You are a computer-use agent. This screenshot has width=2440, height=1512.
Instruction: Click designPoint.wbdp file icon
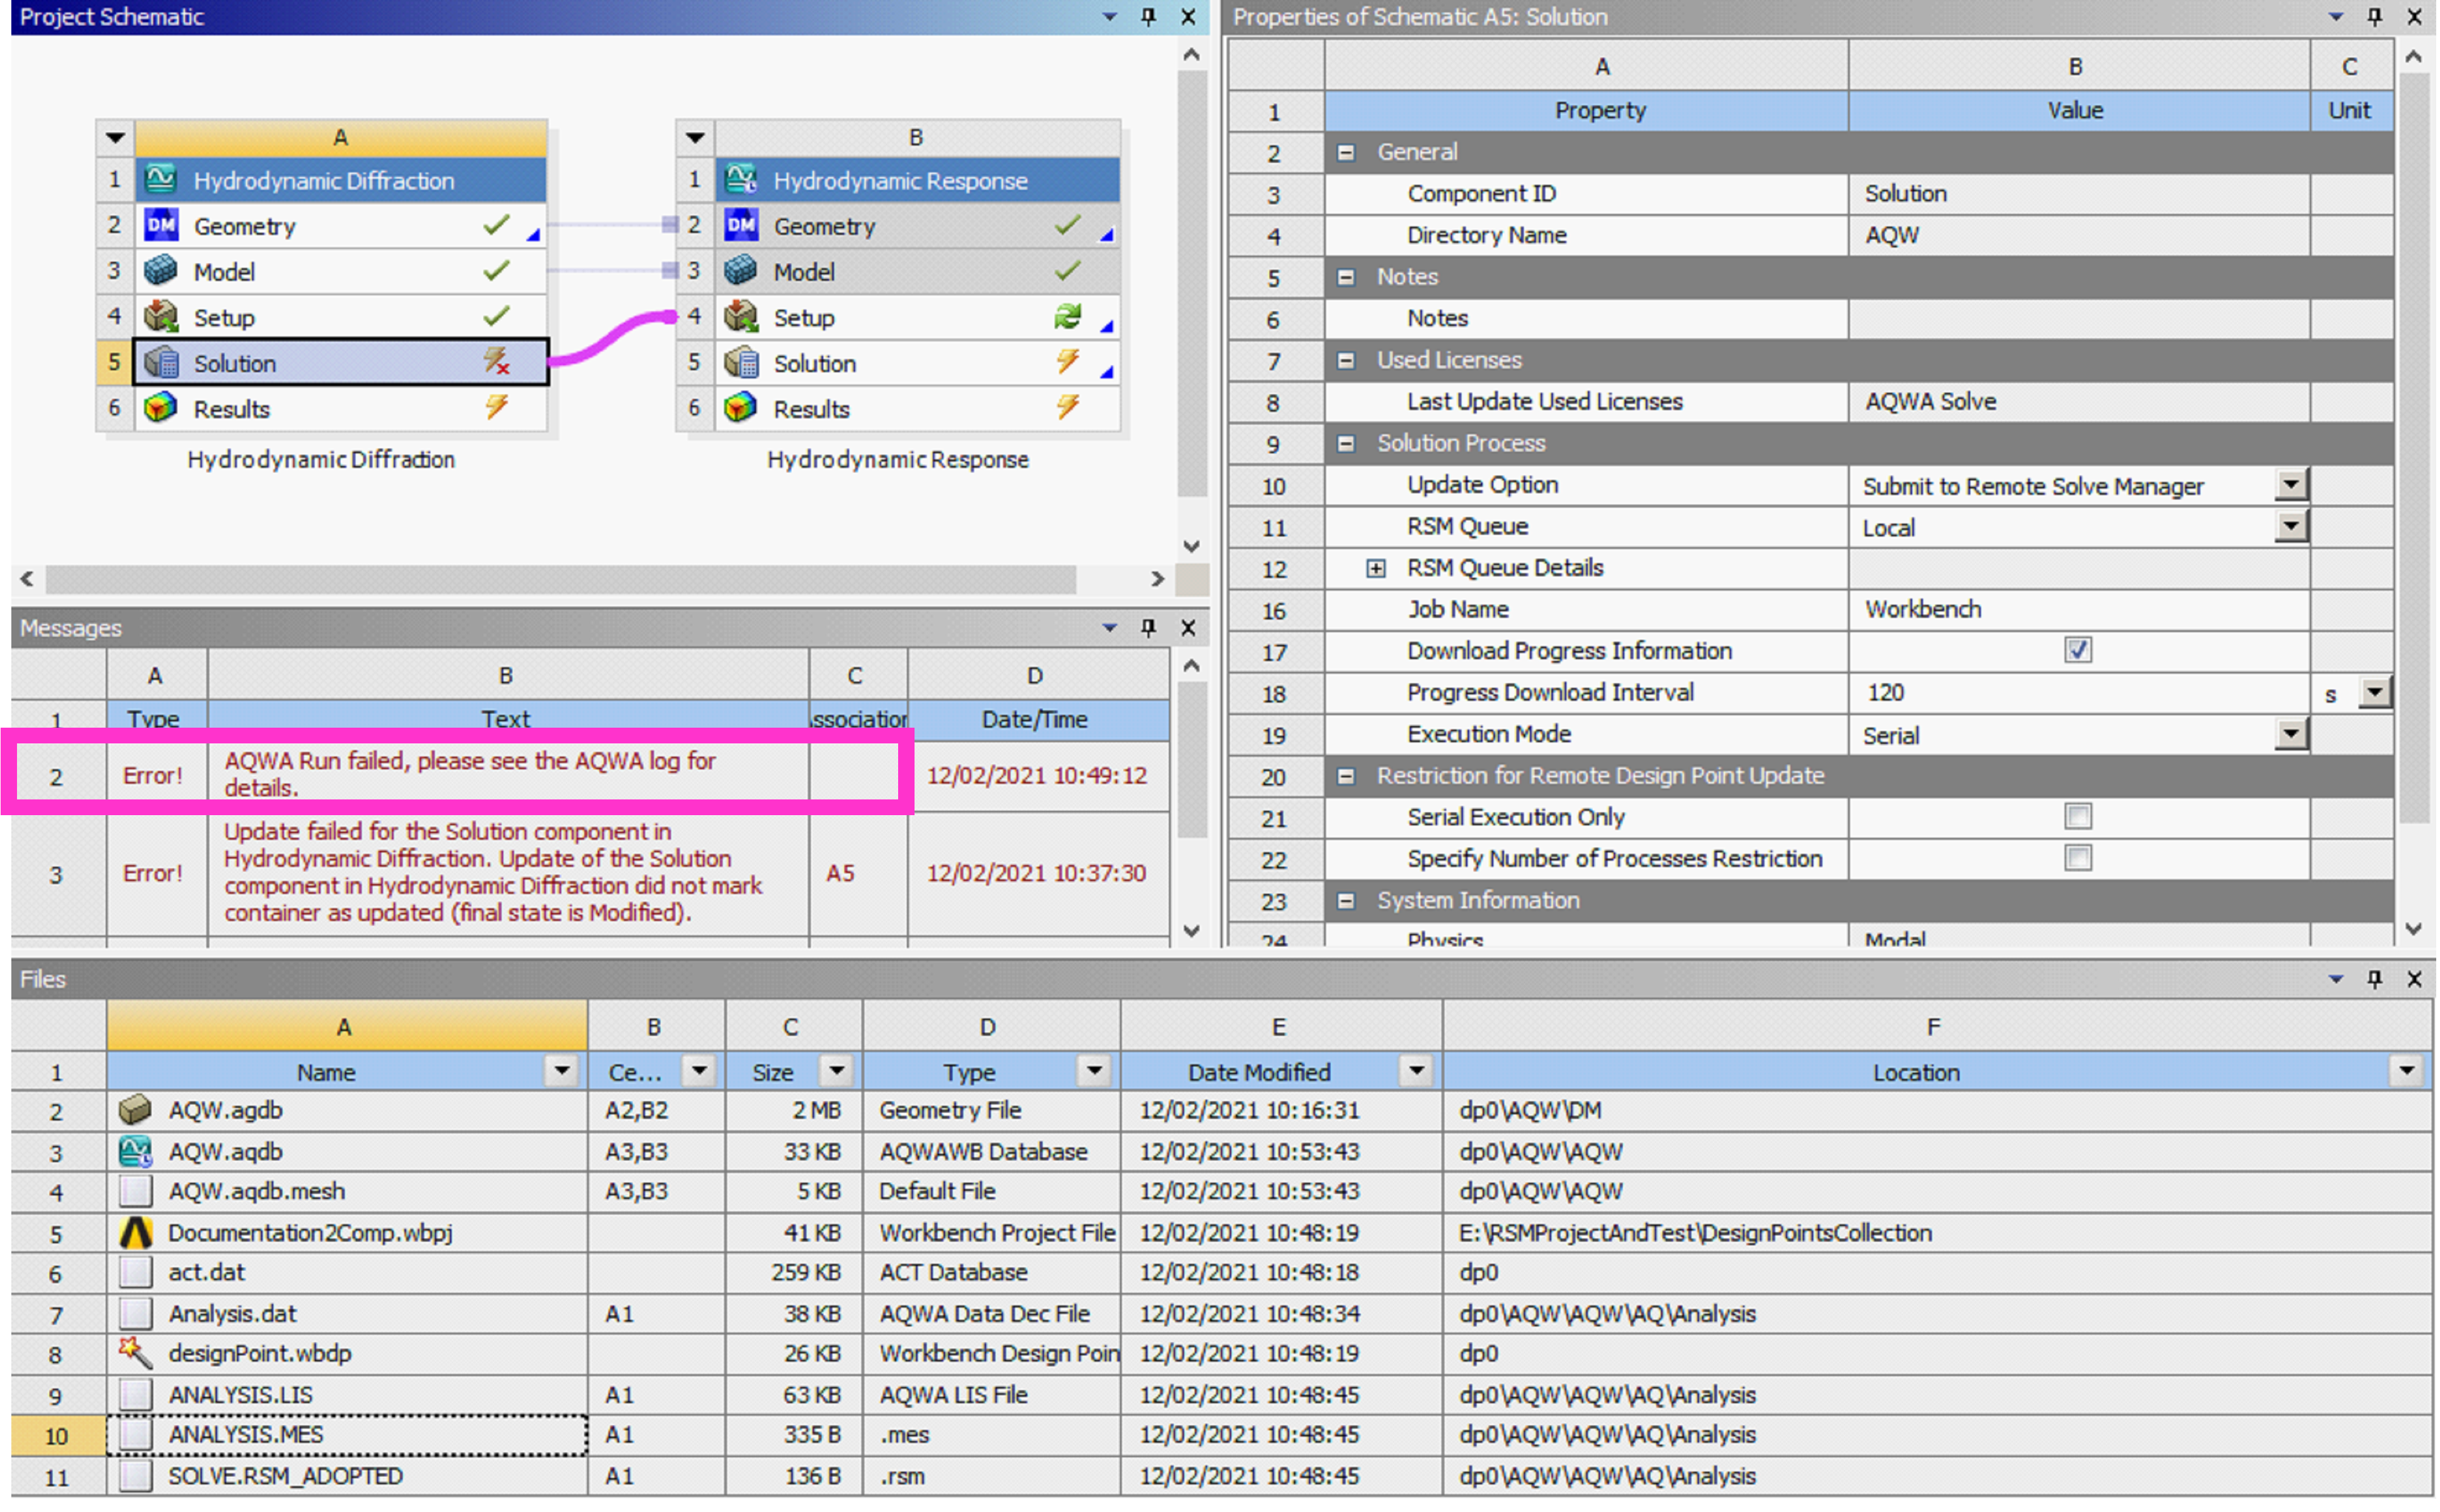pos(135,1353)
